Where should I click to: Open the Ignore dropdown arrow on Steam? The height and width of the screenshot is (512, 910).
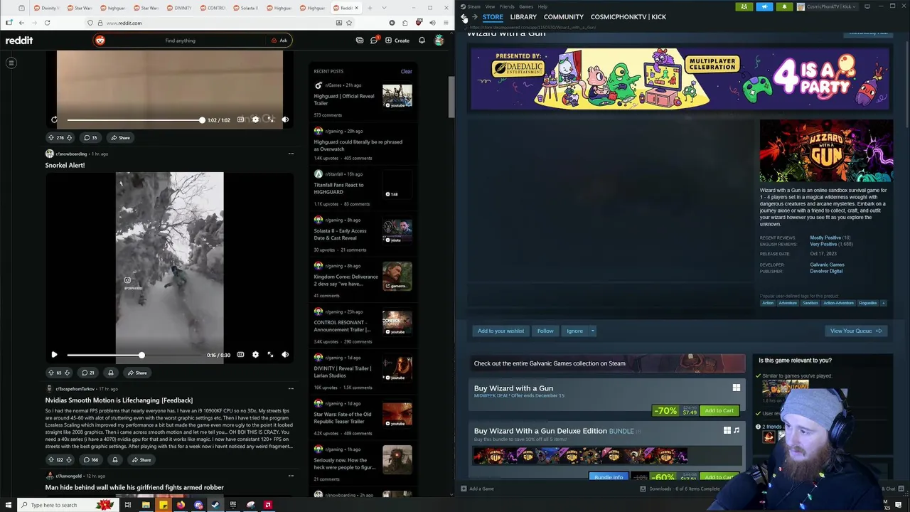pos(592,331)
